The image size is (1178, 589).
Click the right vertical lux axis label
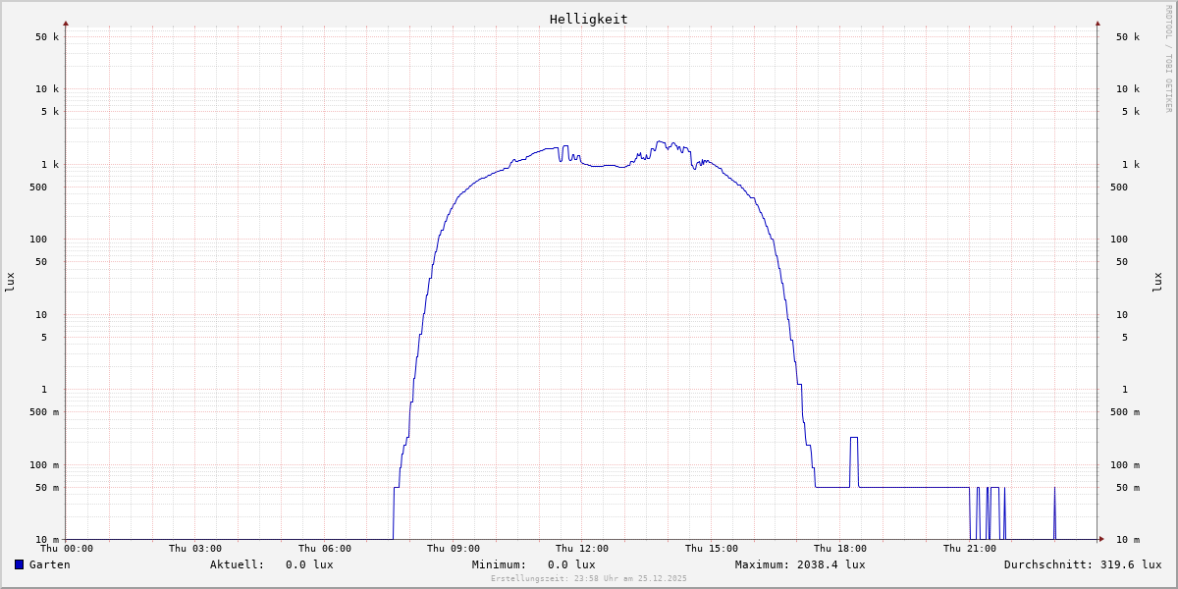point(1157,282)
